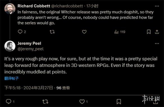Viewport: 164px width, 107px height.
Task: Open the 2024年3月27日 timestamp link
Action: pos(38,88)
